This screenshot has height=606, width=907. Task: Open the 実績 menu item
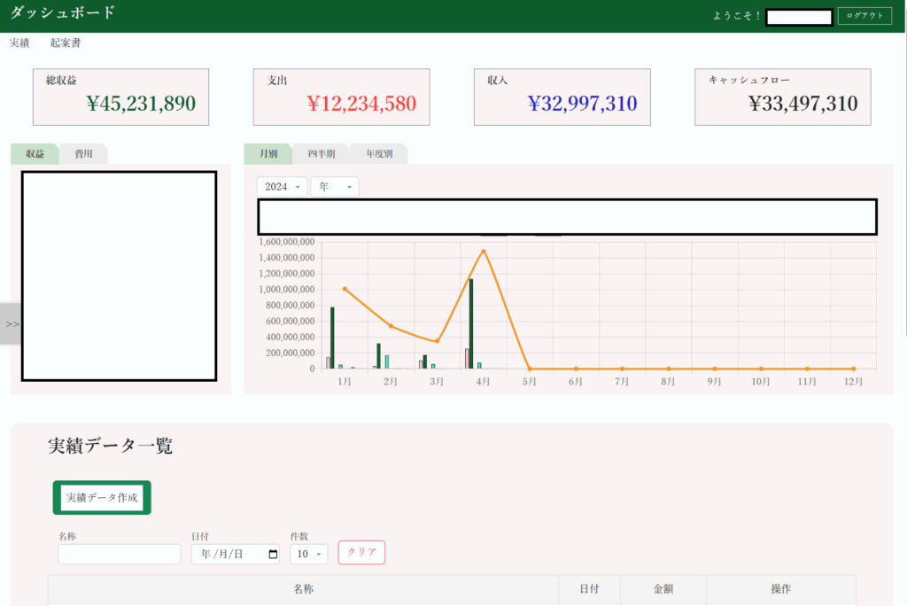point(19,43)
